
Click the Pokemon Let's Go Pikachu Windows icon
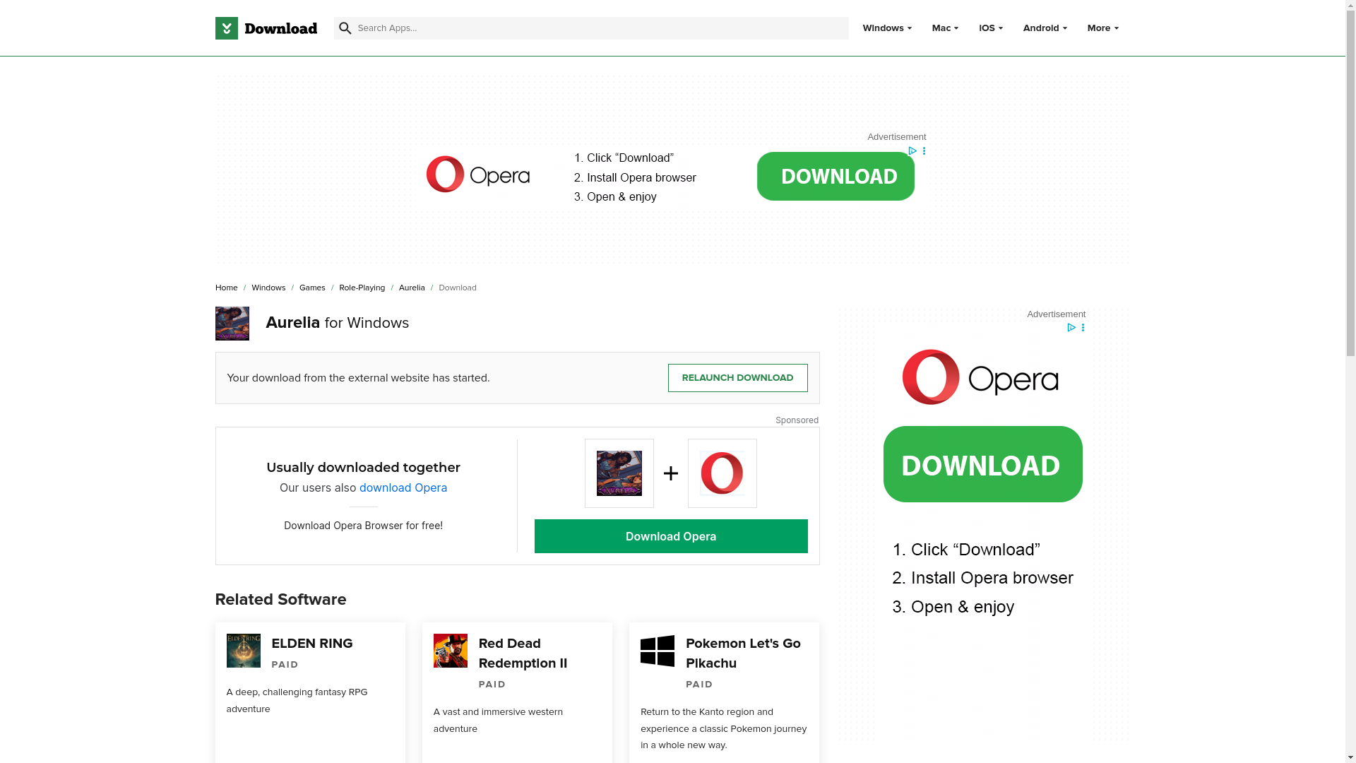coord(658,651)
